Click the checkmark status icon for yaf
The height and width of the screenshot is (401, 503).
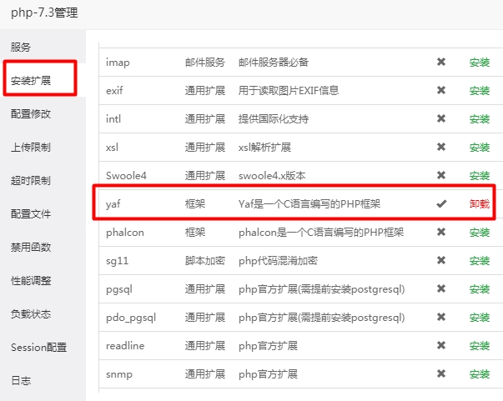click(441, 203)
